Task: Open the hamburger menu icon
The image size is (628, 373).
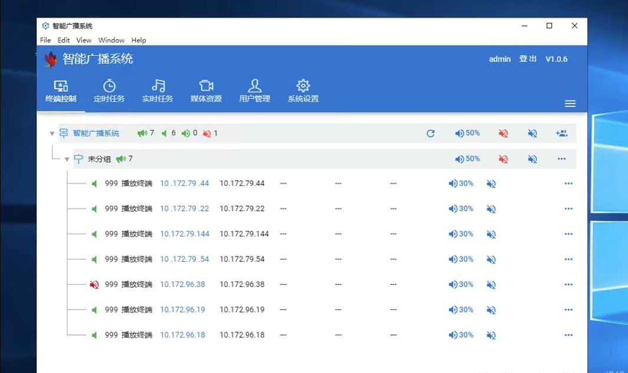Action: [x=570, y=104]
